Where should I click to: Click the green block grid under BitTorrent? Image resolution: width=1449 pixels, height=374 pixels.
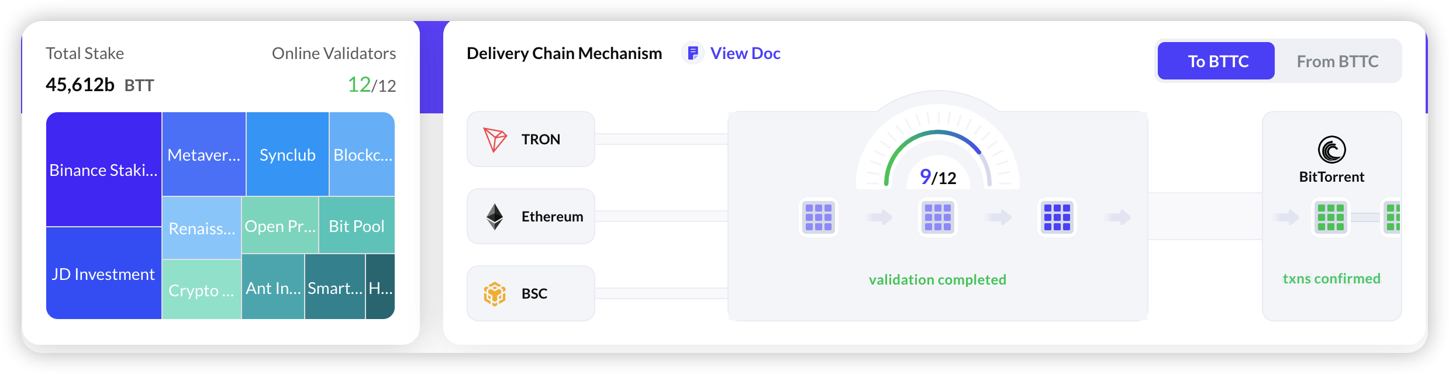[x=1329, y=217]
